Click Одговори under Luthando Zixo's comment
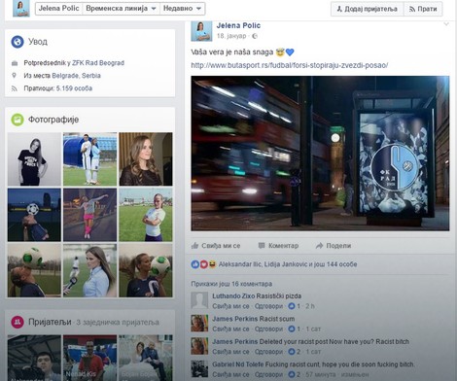457x381 pixels. pos(268,306)
